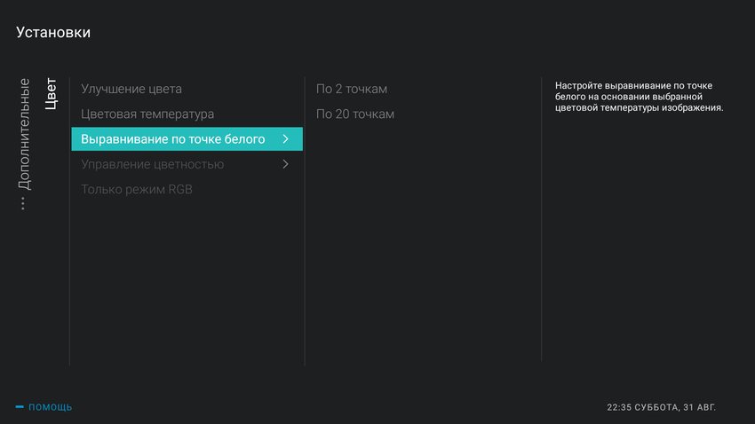This screenshot has width=755, height=424.
Task: Click the three-dot more options icon
Action: click(23, 204)
